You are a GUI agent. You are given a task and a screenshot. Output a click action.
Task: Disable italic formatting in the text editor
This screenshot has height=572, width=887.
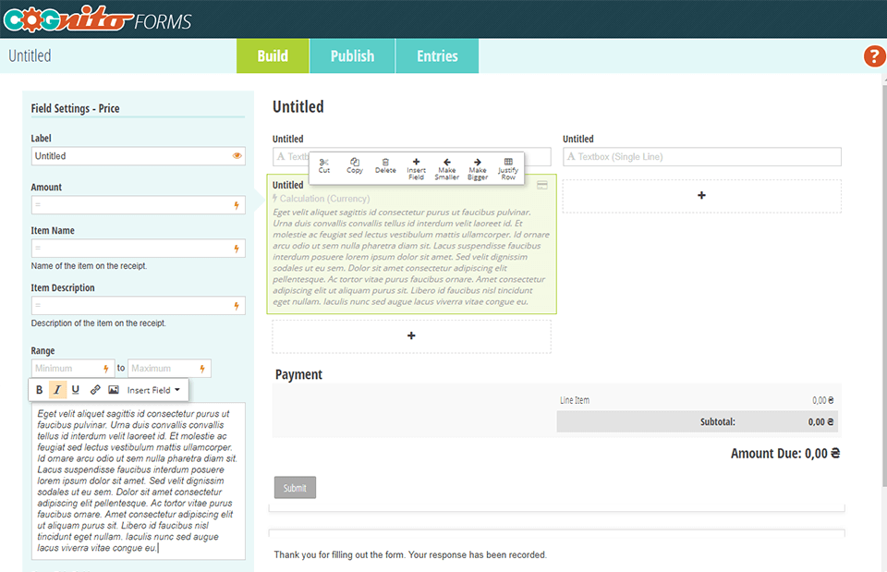[x=57, y=389]
